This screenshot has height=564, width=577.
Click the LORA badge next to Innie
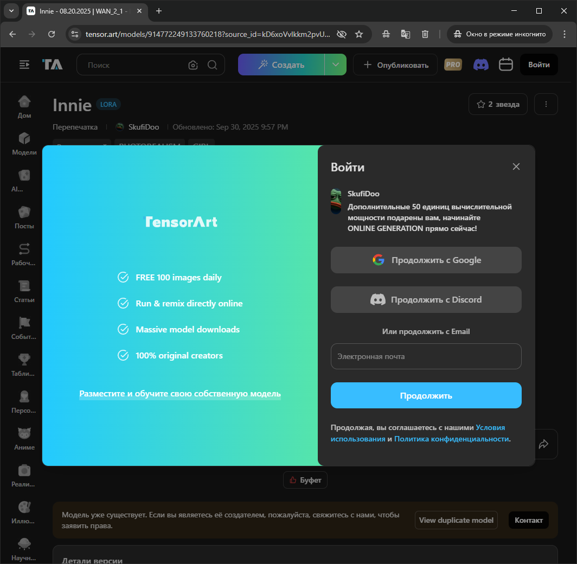[x=108, y=105]
